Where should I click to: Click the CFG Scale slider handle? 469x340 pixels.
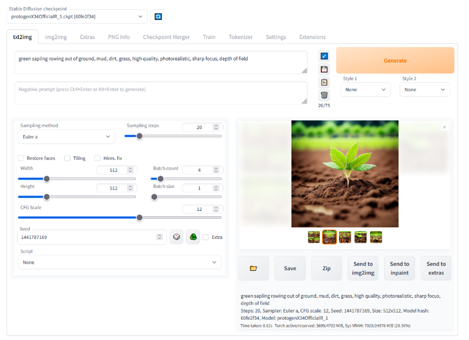pyautogui.click(x=139, y=218)
